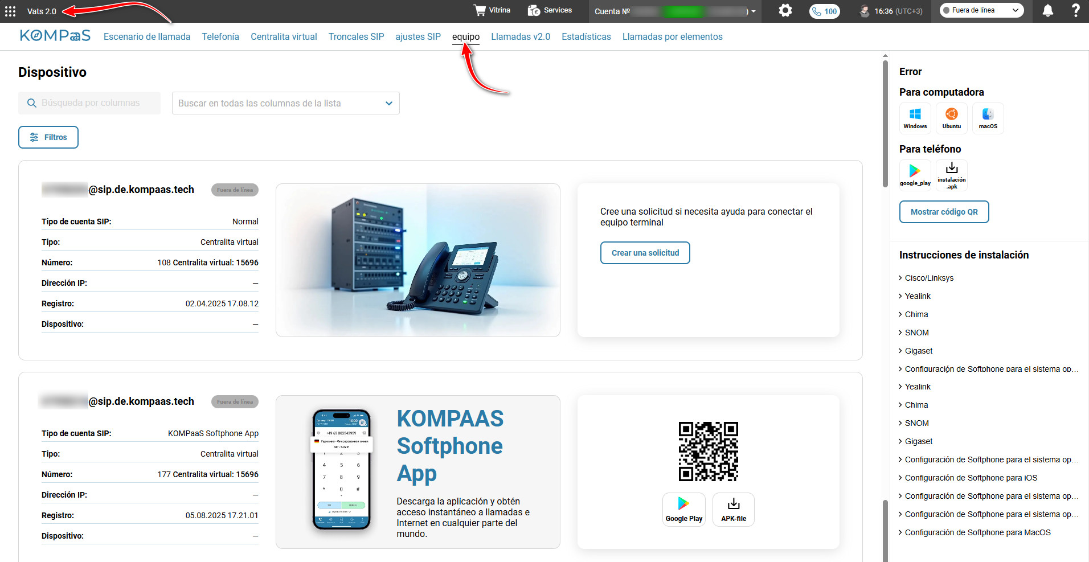Click the main list vertical scrollbar
Image resolution: width=1089 pixels, height=562 pixels.
tap(885, 124)
